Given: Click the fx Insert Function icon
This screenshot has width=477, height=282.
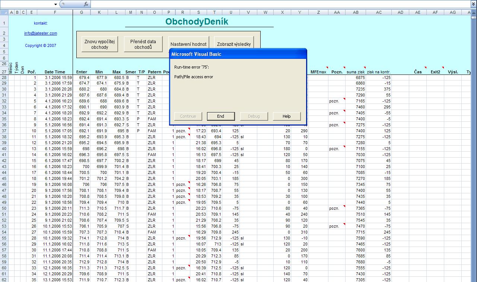Looking at the screenshot, I should [86, 4].
